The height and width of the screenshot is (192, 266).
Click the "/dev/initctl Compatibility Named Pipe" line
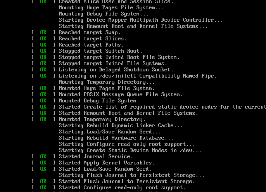click(x=138, y=76)
